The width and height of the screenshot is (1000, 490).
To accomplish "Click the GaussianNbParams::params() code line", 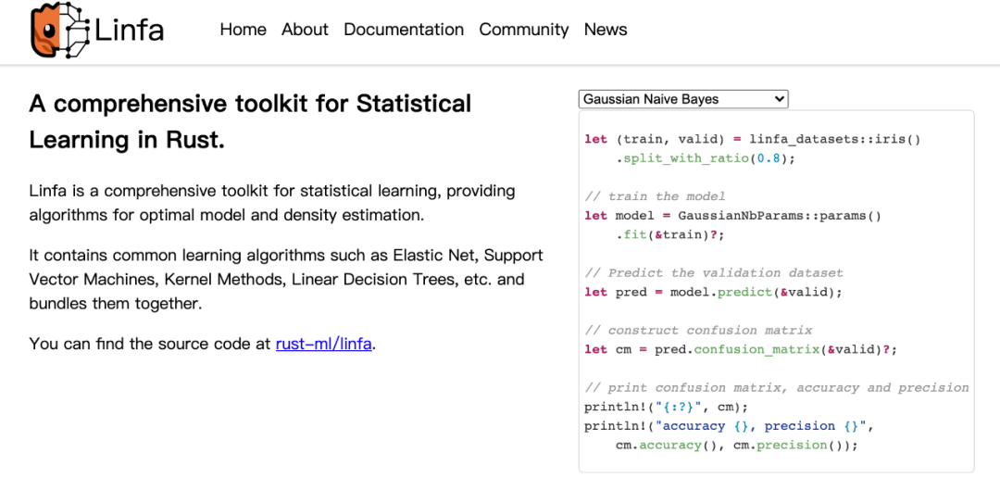I will (x=732, y=216).
